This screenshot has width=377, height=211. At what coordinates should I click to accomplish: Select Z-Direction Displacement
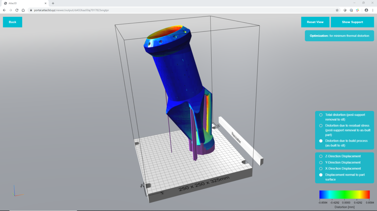[321, 156]
